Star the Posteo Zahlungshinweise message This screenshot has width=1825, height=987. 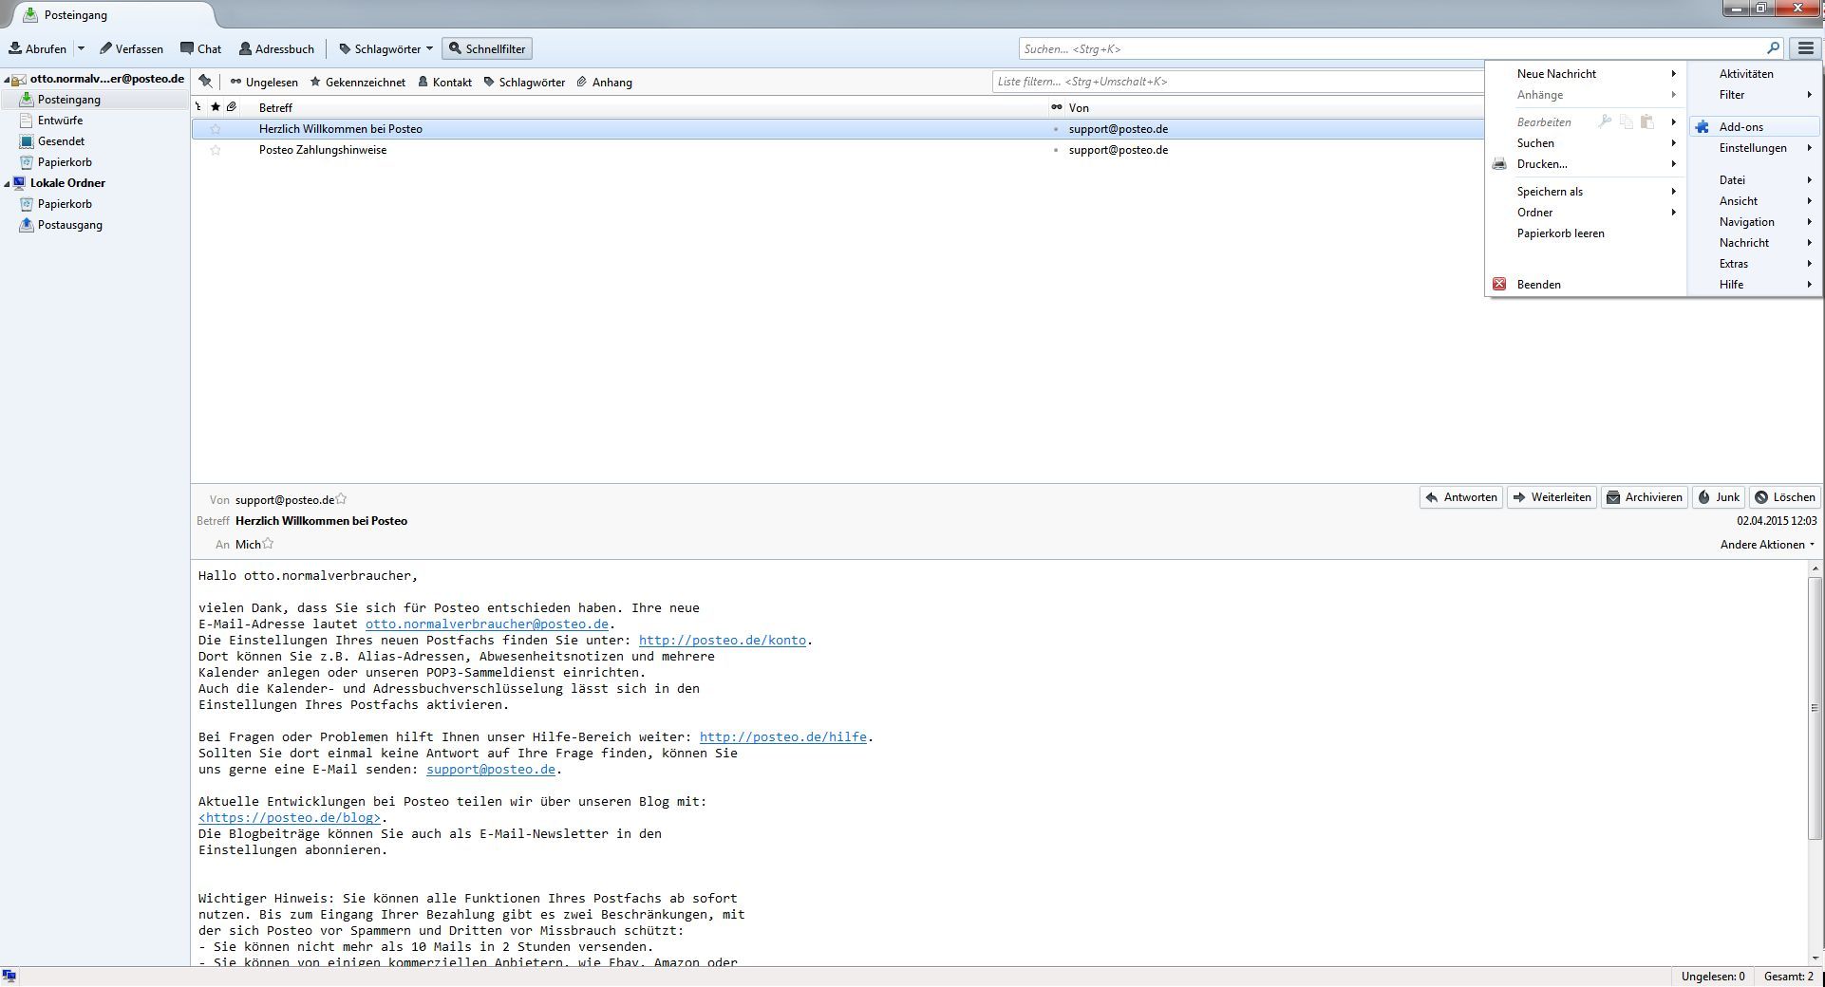(x=216, y=150)
